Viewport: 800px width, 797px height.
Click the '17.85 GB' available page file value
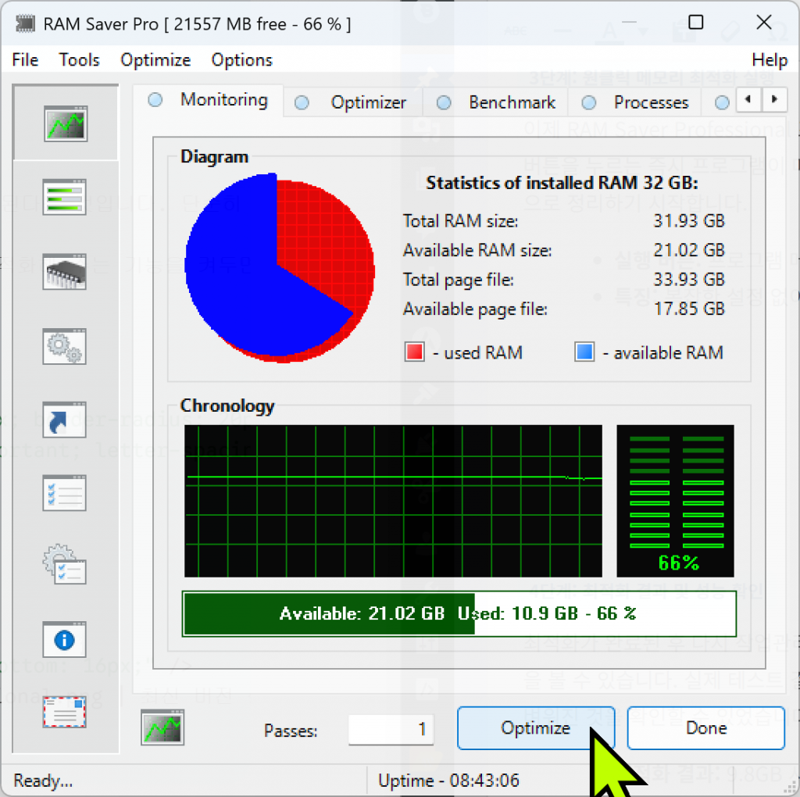[689, 309]
